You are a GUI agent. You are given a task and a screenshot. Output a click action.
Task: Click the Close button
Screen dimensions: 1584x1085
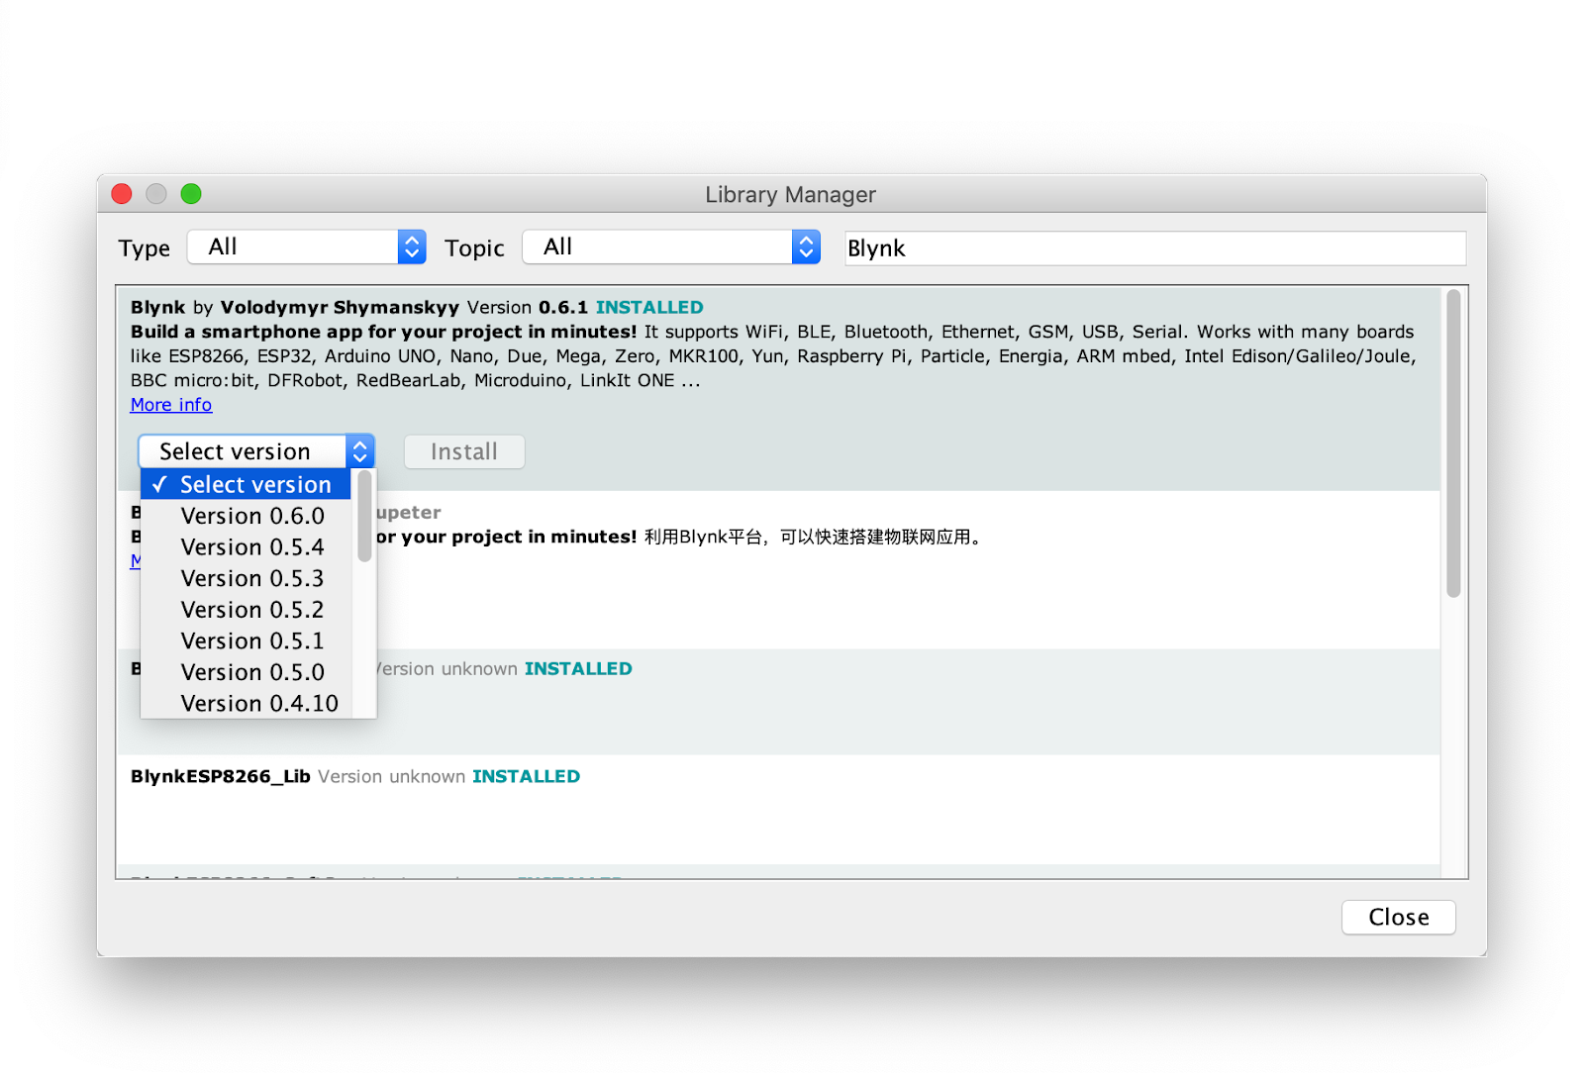coord(1398,917)
